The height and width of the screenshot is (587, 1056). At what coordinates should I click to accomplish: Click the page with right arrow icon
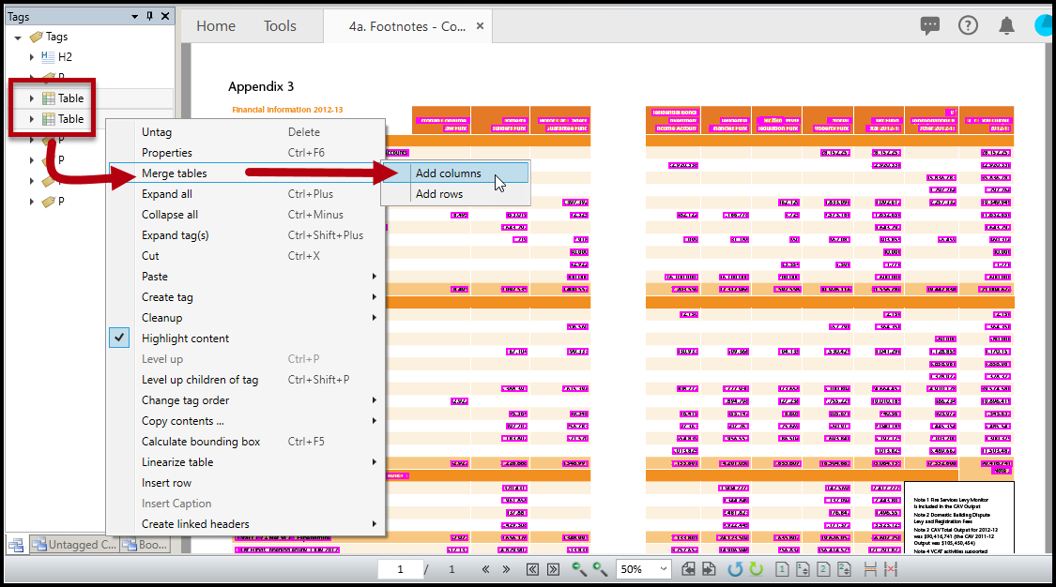point(710,569)
